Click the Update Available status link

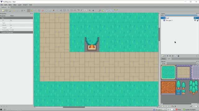point(190,109)
